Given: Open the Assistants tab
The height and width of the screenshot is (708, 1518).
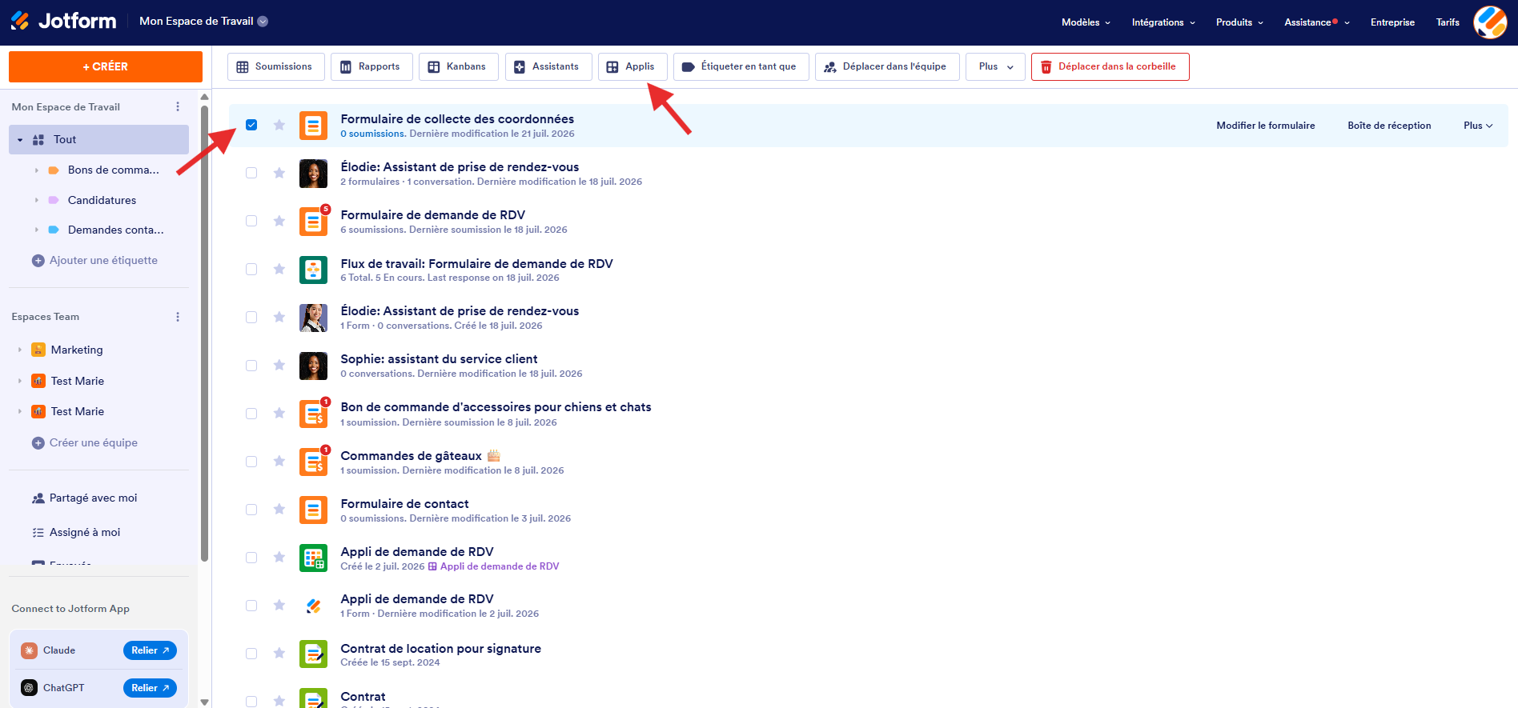Looking at the screenshot, I should point(548,66).
